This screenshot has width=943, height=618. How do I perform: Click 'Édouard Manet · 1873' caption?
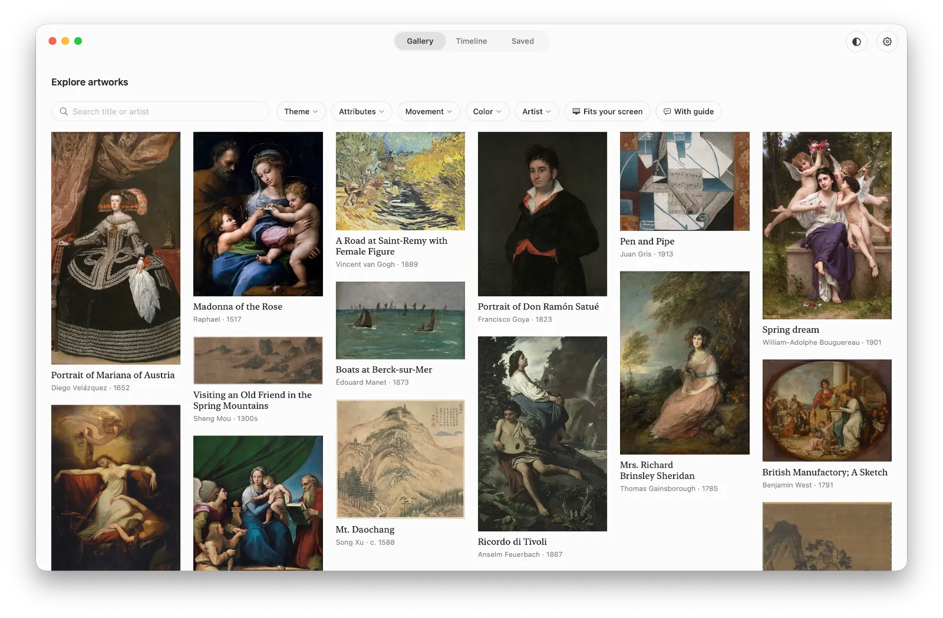coord(372,382)
